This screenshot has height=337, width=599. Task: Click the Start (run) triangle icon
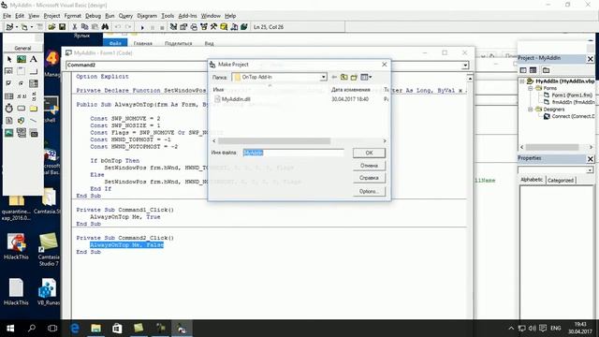coord(142,27)
